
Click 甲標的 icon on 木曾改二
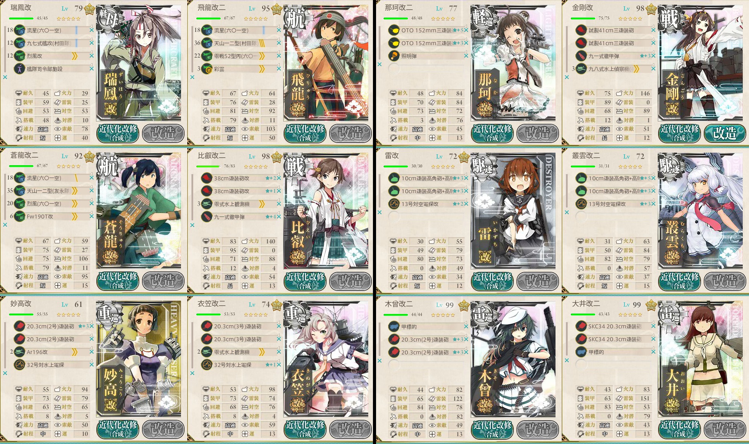(x=394, y=326)
